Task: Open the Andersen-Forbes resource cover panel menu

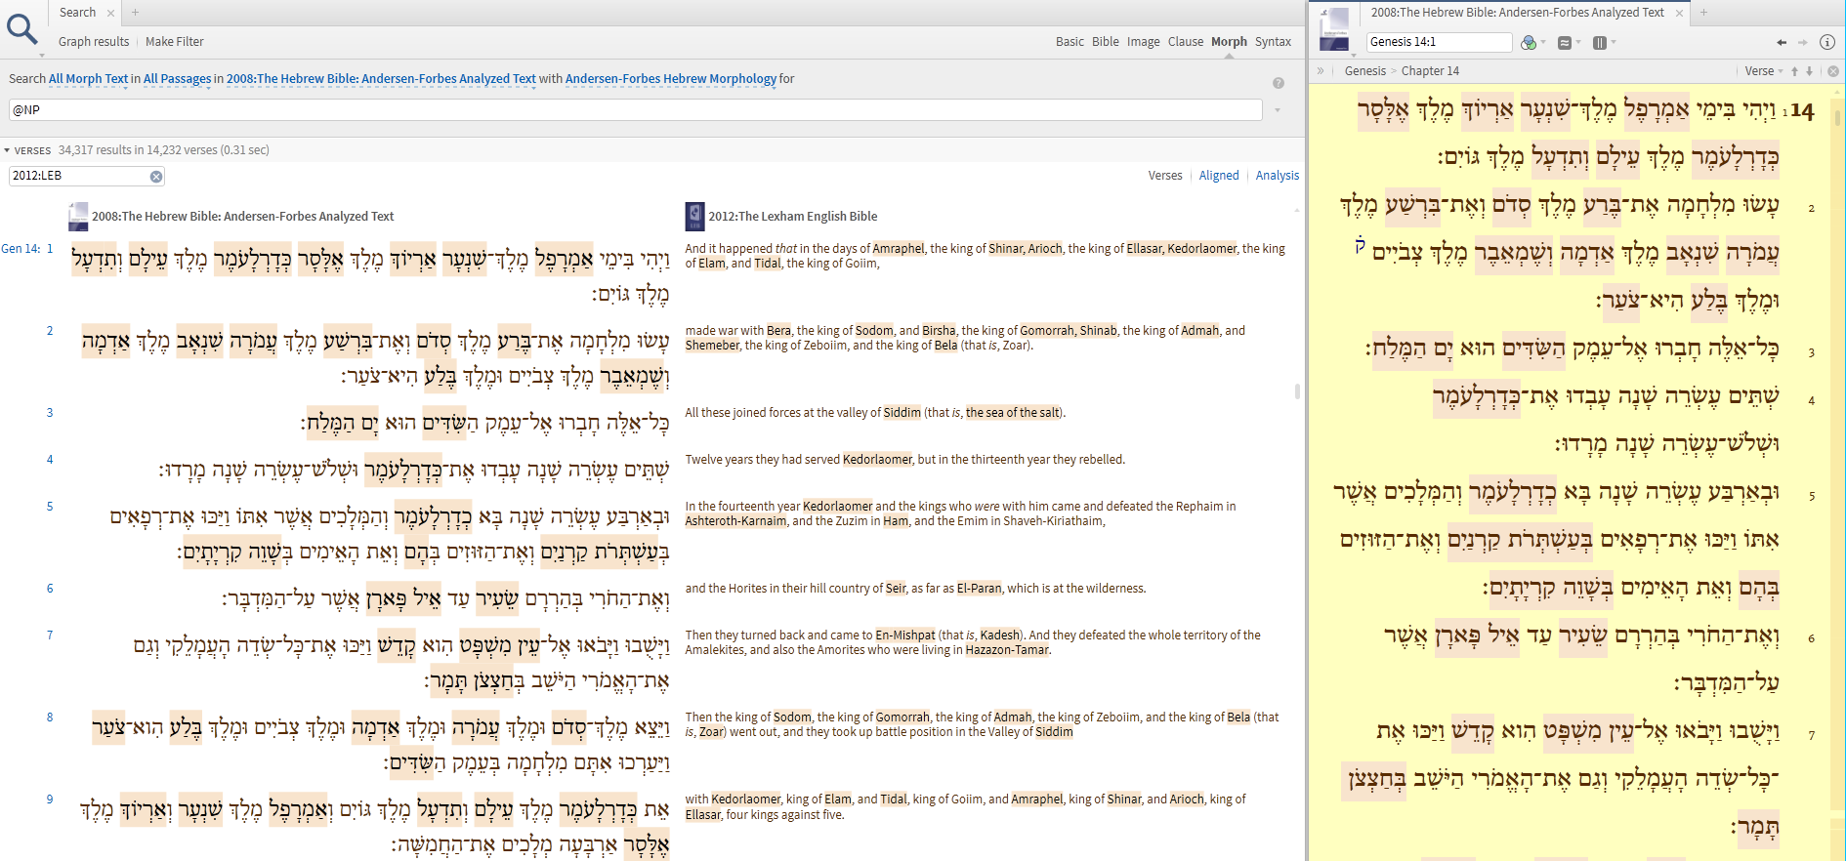Action: [1334, 28]
